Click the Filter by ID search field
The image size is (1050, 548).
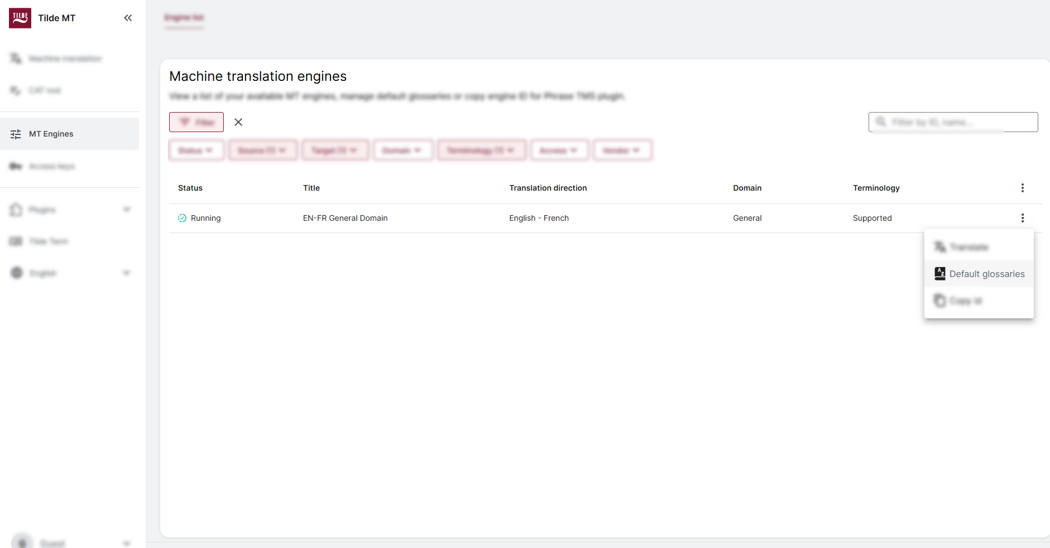953,122
